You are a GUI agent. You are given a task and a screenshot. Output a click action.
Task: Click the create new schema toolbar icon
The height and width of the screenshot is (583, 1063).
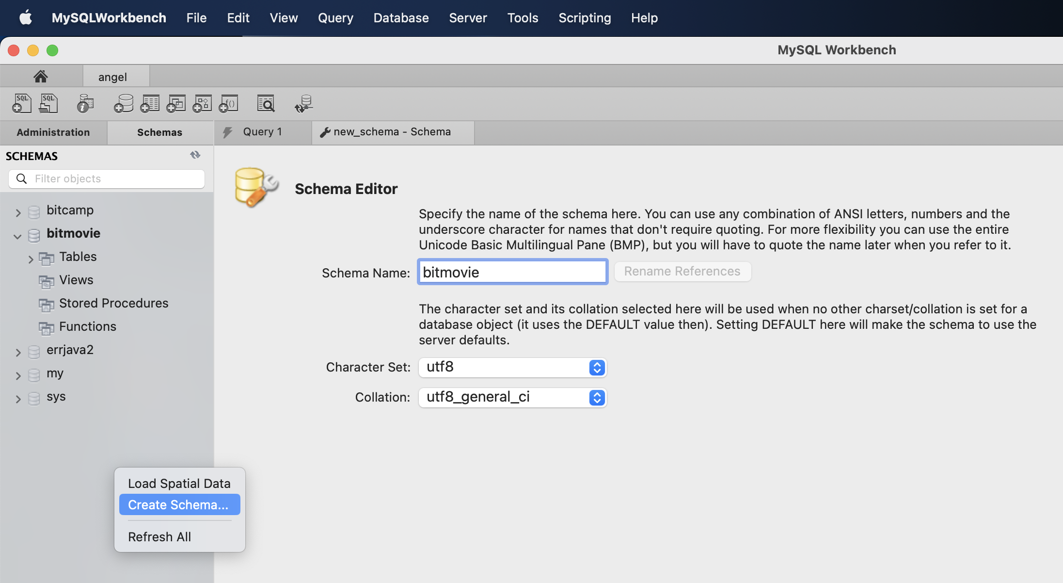click(124, 103)
